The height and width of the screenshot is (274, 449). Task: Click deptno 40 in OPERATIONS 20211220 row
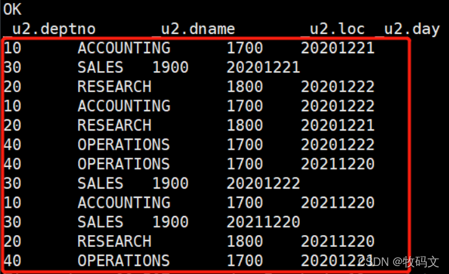[x=12, y=164]
